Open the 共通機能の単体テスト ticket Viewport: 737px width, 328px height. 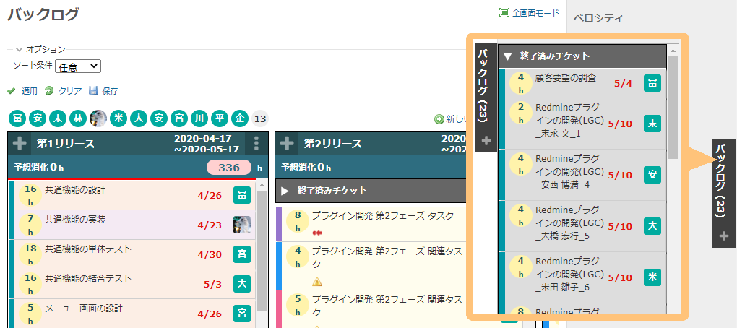(88, 249)
